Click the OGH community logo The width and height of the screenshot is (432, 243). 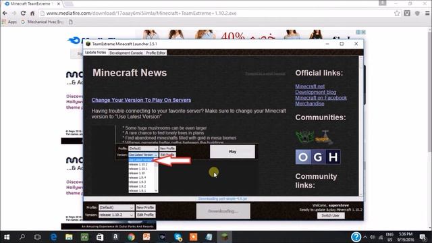tap(318, 157)
